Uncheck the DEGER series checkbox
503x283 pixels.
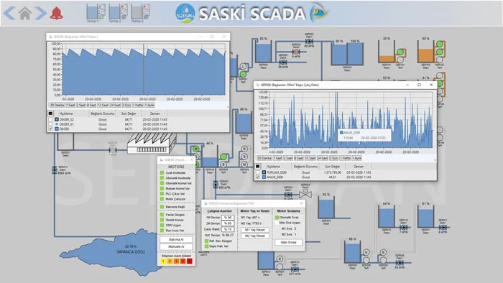50,129
